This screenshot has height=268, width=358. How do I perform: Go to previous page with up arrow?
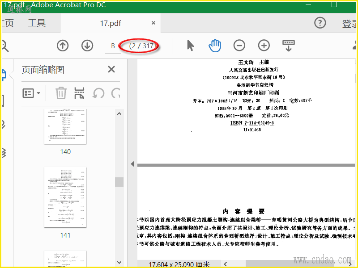click(63, 46)
